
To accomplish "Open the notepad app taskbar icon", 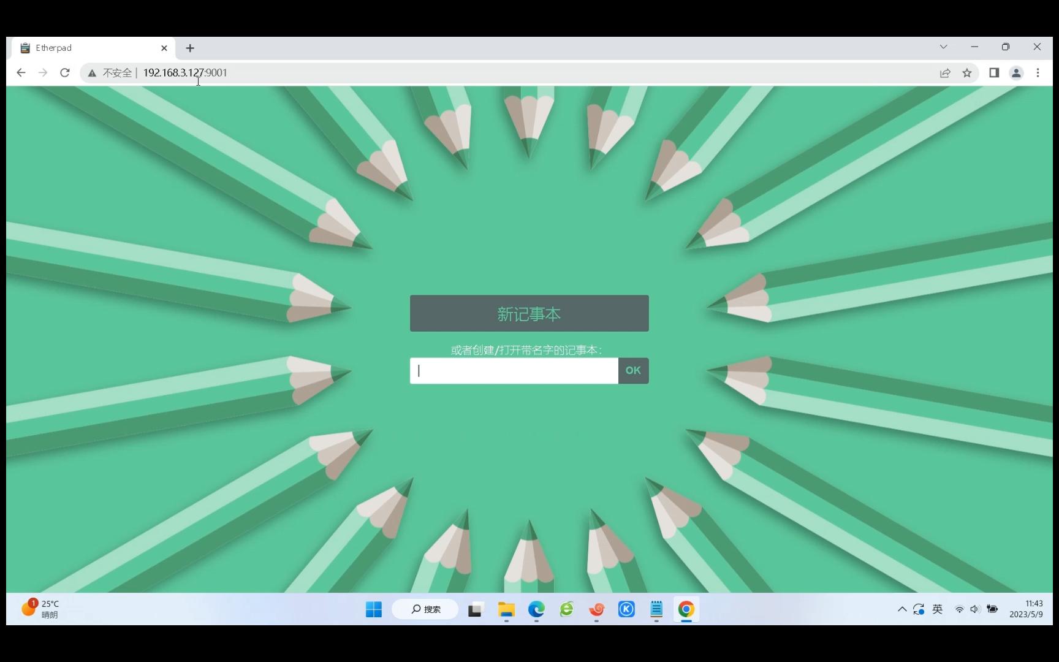I will [x=656, y=609].
